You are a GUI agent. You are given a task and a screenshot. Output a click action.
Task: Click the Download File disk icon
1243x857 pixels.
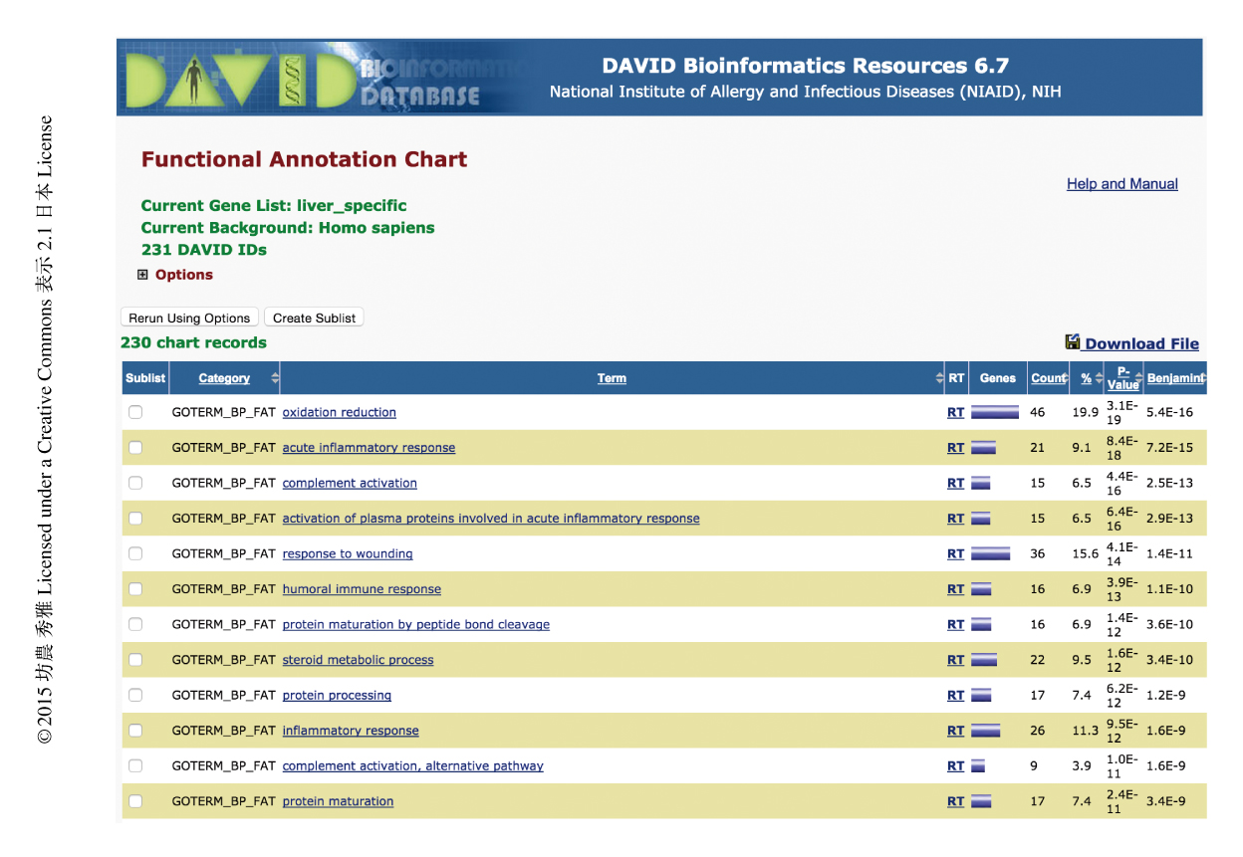point(1073,342)
